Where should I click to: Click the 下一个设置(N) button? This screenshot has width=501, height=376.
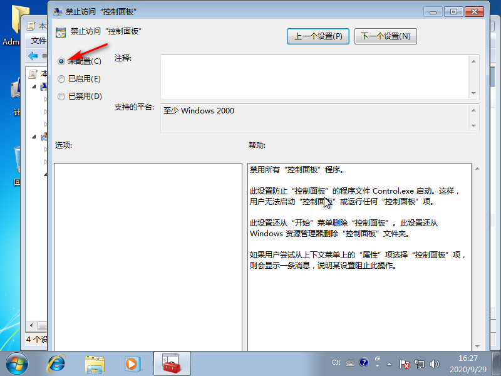385,36
